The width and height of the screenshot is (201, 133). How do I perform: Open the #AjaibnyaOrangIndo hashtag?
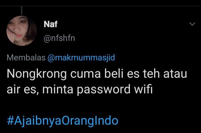coord(63,121)
